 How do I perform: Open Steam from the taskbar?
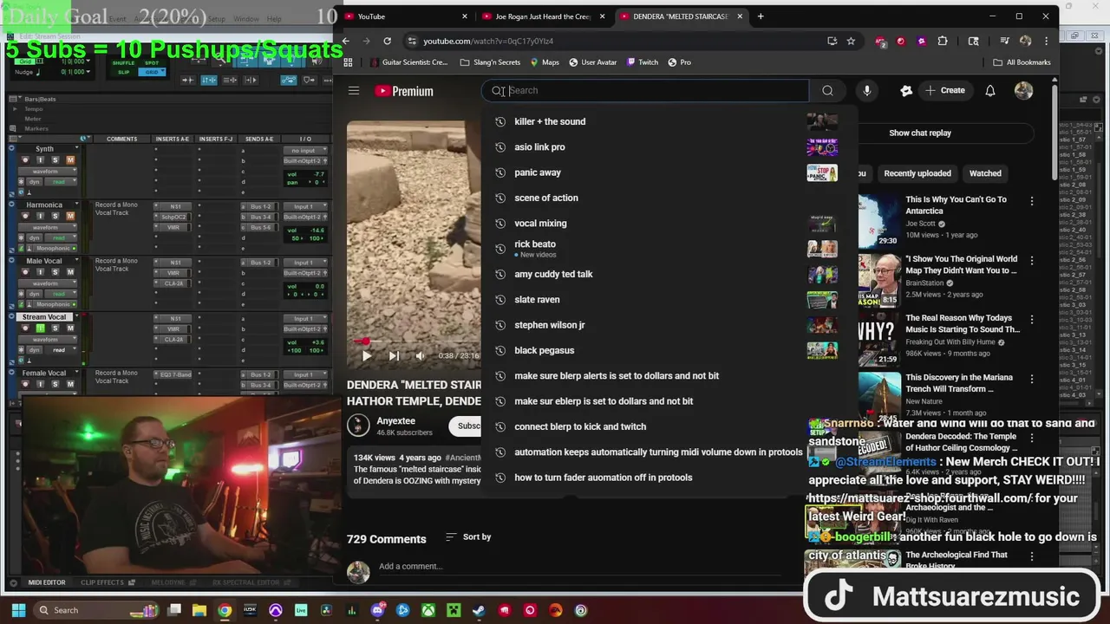pos(479,610)
